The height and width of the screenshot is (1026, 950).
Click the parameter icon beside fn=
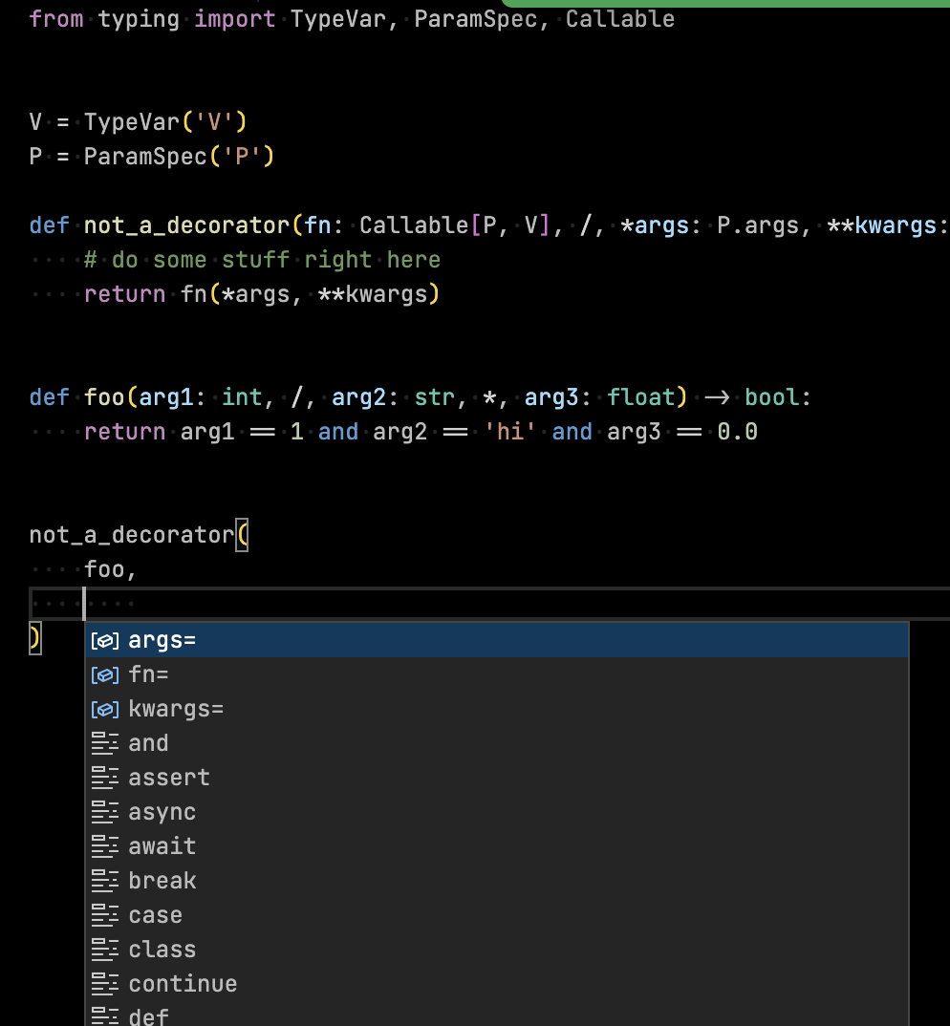[x=105, y=674]
